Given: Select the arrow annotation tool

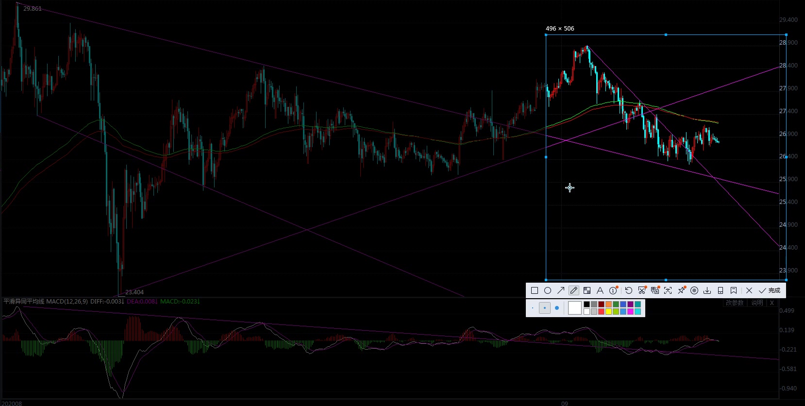Looking at the screenshot, I should coord(561,290).
